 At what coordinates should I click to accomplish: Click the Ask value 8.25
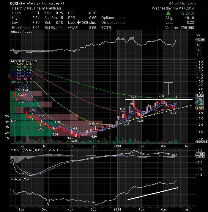pos(59,13)
